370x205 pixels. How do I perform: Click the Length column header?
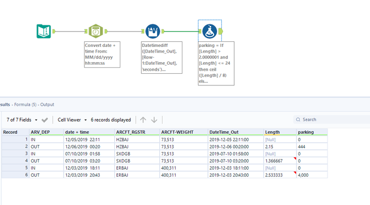pos(280,132)
